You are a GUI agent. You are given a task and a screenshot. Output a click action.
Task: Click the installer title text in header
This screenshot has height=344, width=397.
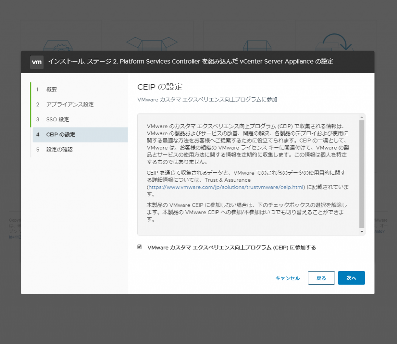(190, 62)
